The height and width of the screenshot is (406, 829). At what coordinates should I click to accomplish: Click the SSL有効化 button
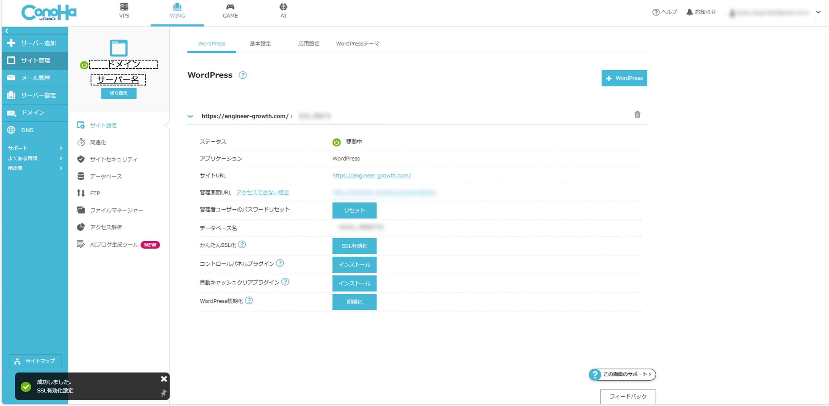[354, 246]
